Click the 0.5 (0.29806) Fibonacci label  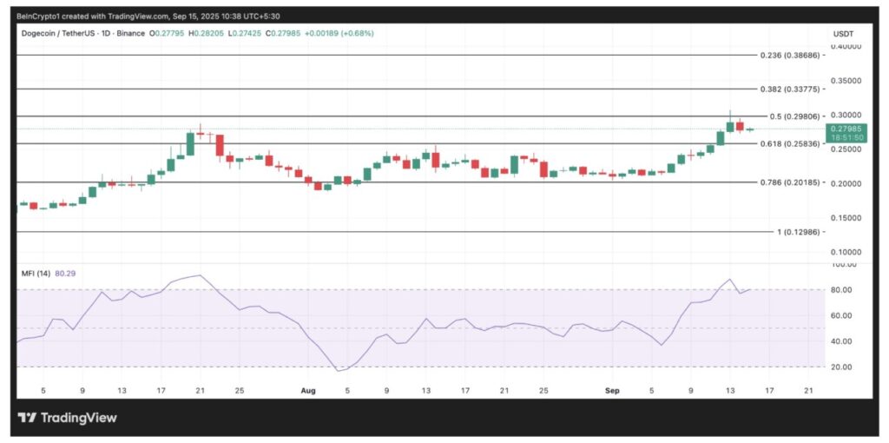click(794, 116)
